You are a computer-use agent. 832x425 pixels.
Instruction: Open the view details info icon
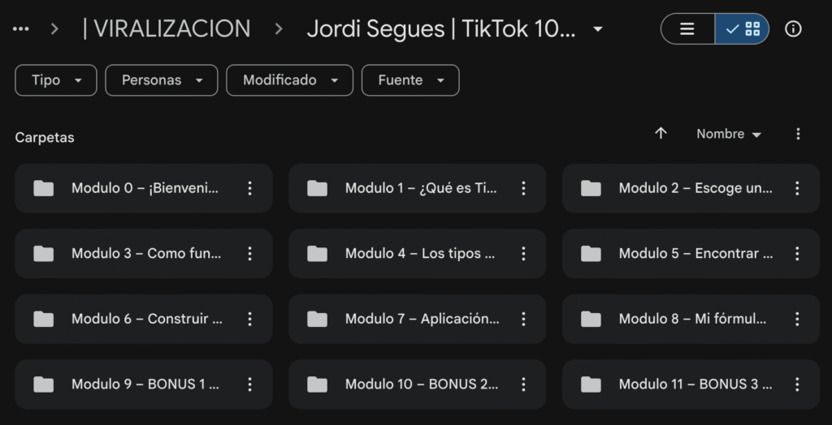coord(793,29)
